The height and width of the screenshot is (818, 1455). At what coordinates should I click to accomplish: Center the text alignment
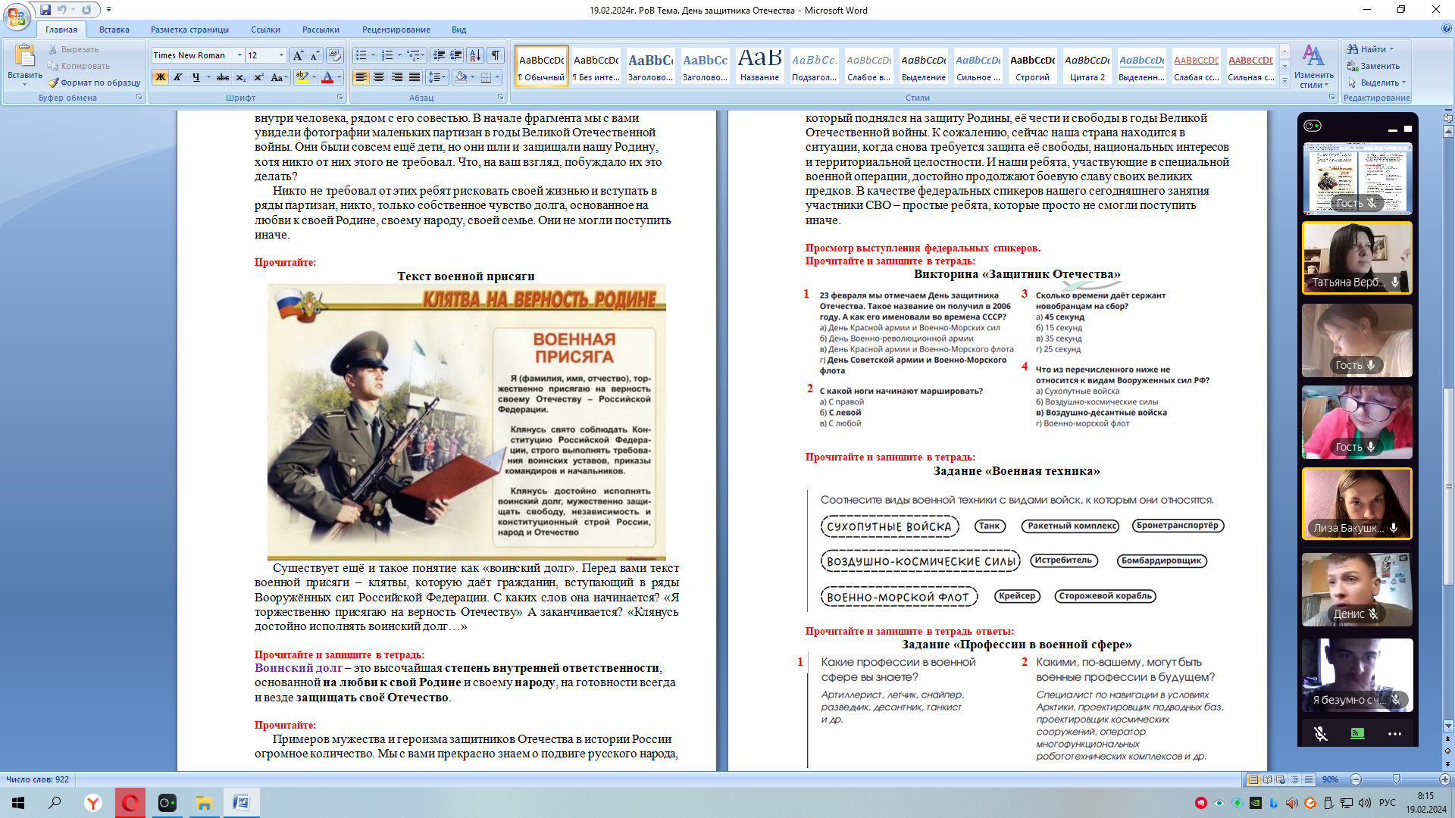click(x=379, y=77)
